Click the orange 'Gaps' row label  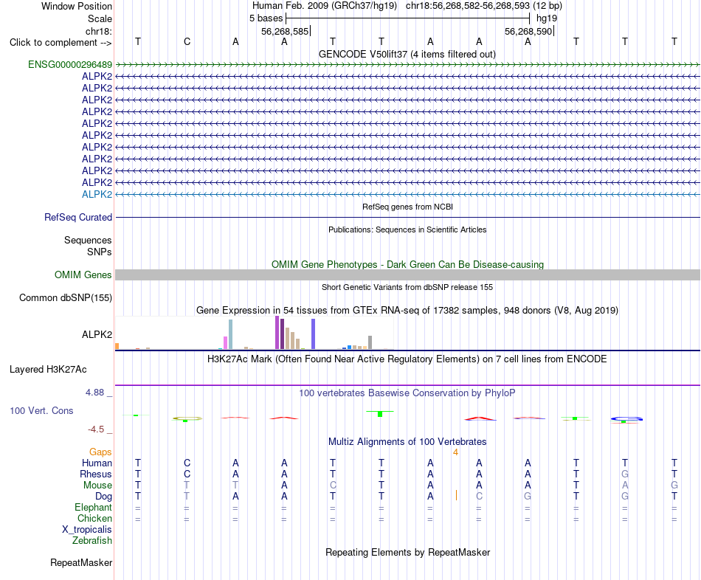pyautogui.click(x=100, y=452)
